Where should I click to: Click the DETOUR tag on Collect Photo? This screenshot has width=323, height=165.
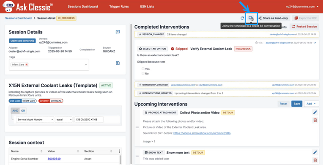[228, 113]
